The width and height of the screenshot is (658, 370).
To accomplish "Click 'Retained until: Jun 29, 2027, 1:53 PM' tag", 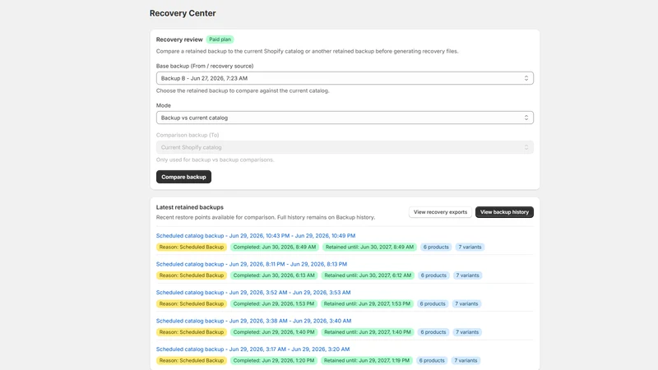I will [x=367, y=303].
